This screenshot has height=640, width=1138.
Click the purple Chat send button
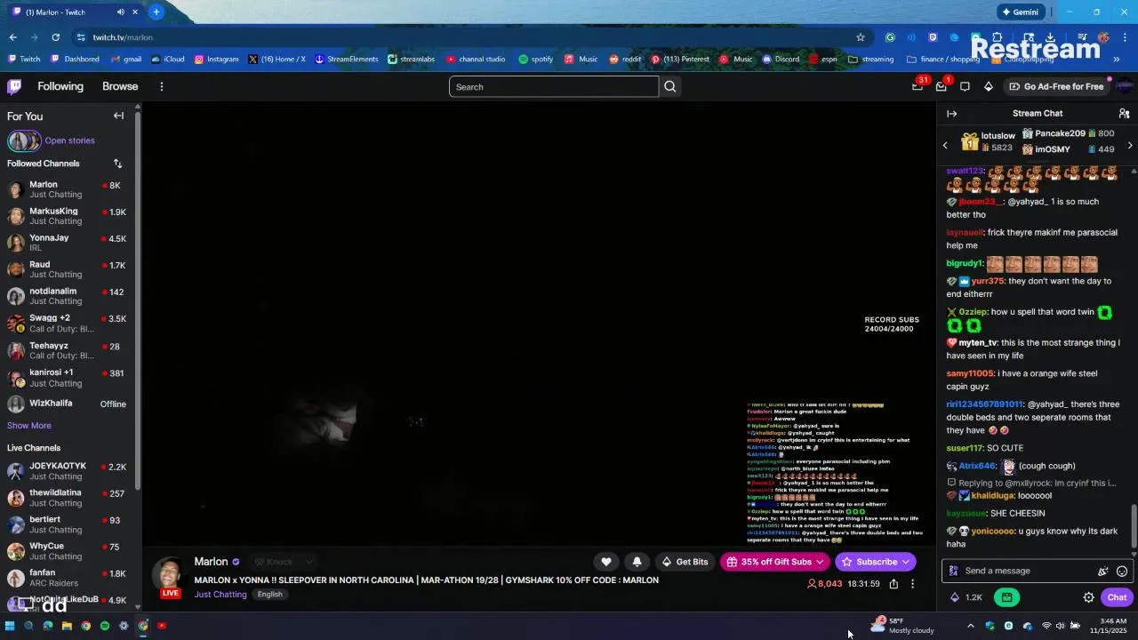click(1117, 597)
